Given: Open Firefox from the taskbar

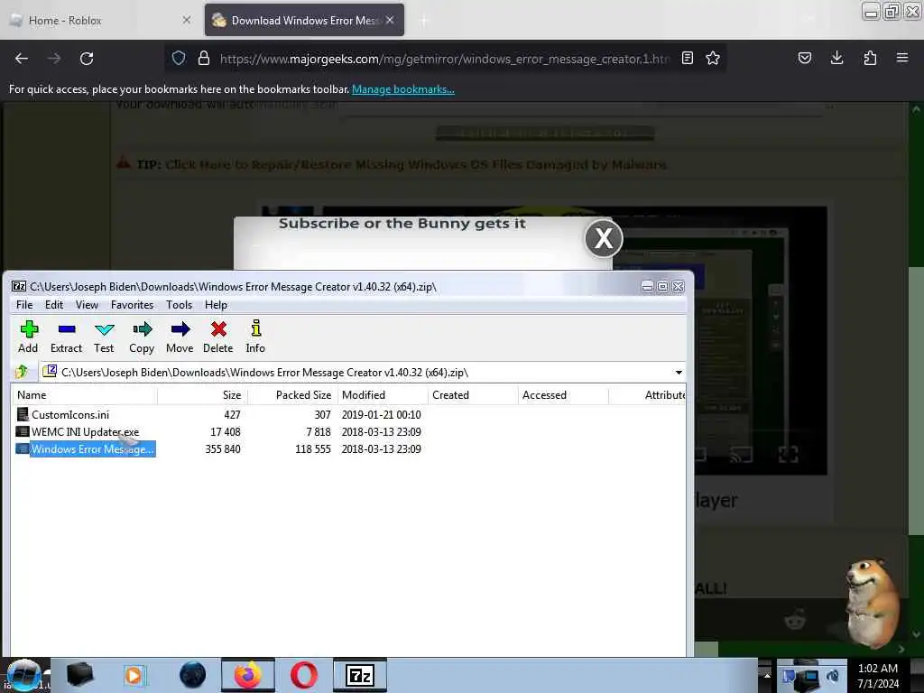Looking at the screenshot, I should click(248, 675).
